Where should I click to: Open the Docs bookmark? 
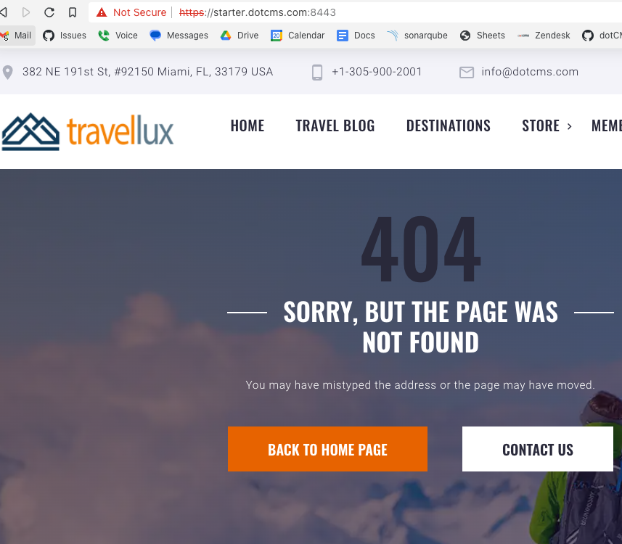[x=356, y=36]
